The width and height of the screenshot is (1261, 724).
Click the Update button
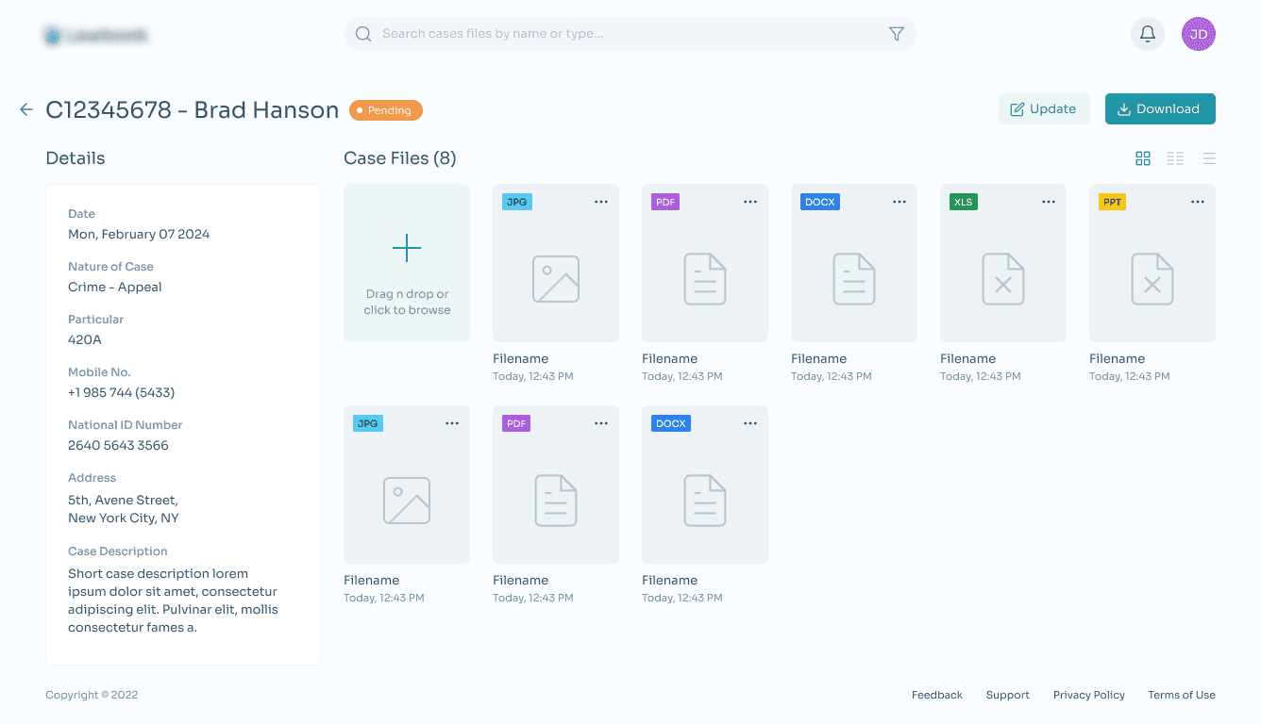pyautogui.click(x=1044, y=109)
